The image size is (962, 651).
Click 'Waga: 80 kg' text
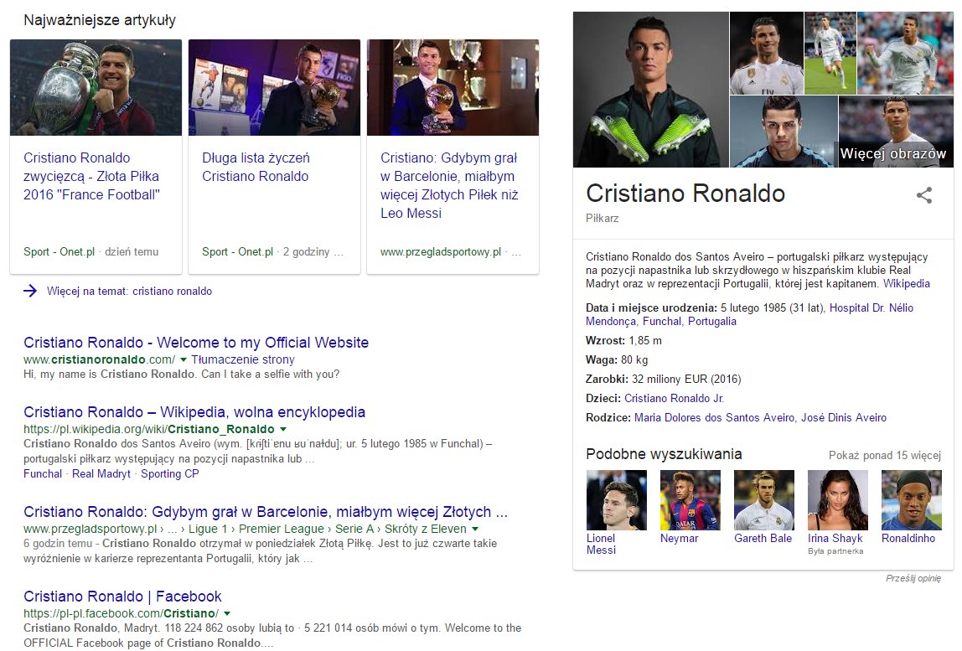click(x=617, y=359)
